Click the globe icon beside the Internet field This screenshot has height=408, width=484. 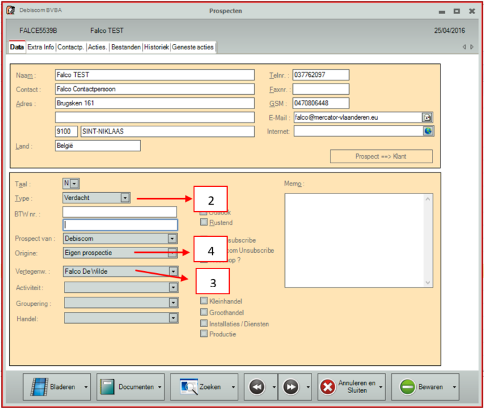tap(427, 131)
